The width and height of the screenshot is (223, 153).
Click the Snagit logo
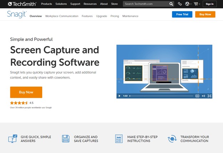[17, 14]
